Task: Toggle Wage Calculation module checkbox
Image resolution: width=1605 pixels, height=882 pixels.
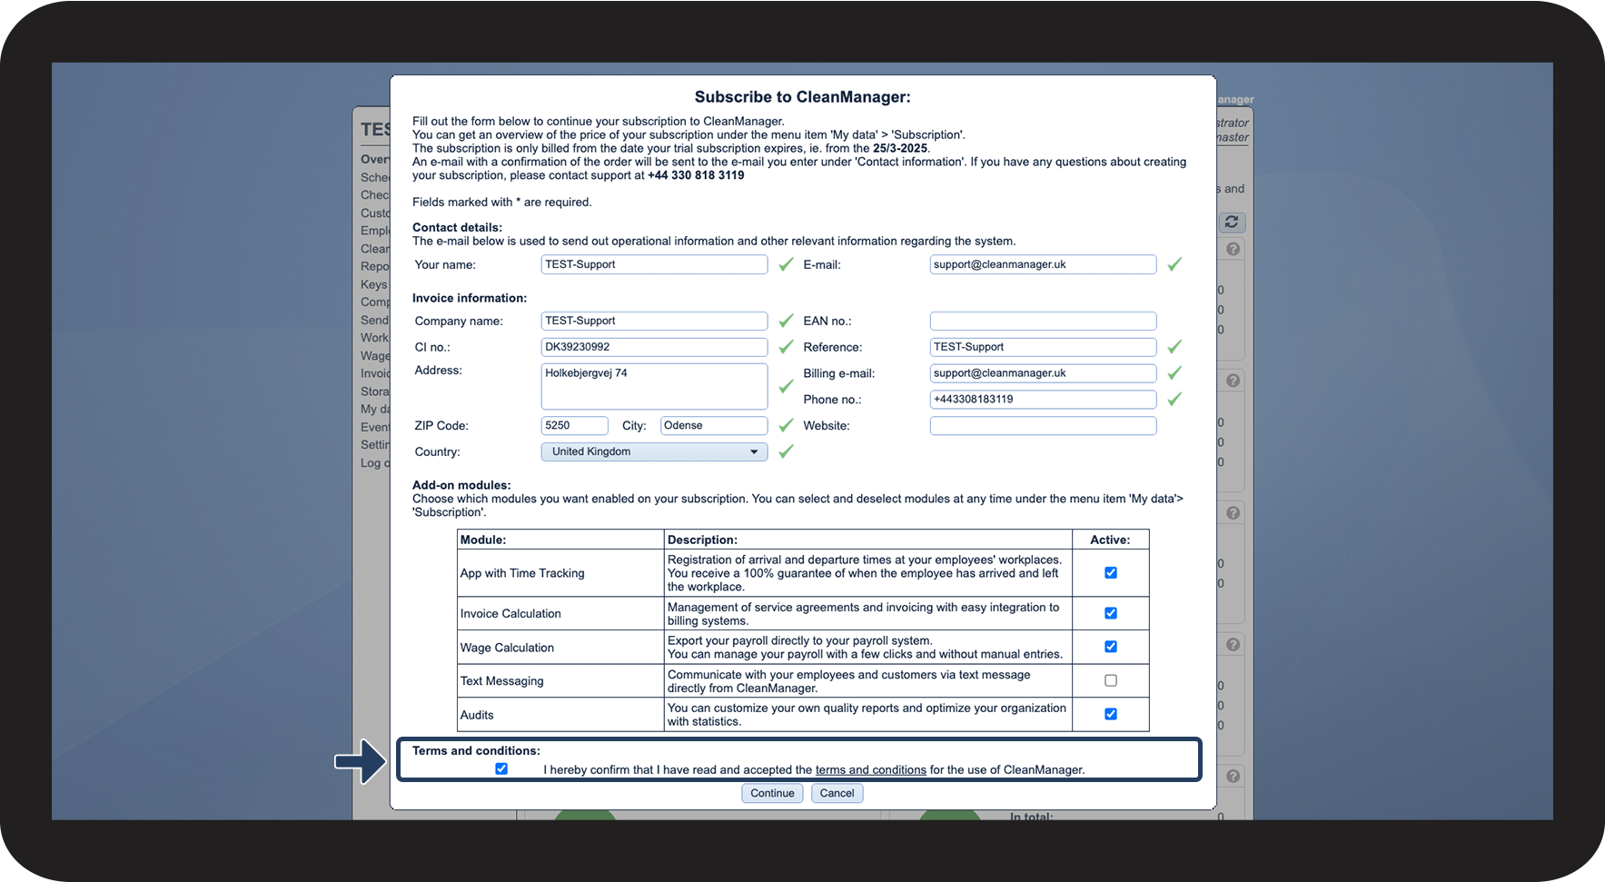Action: (1110, 647)
